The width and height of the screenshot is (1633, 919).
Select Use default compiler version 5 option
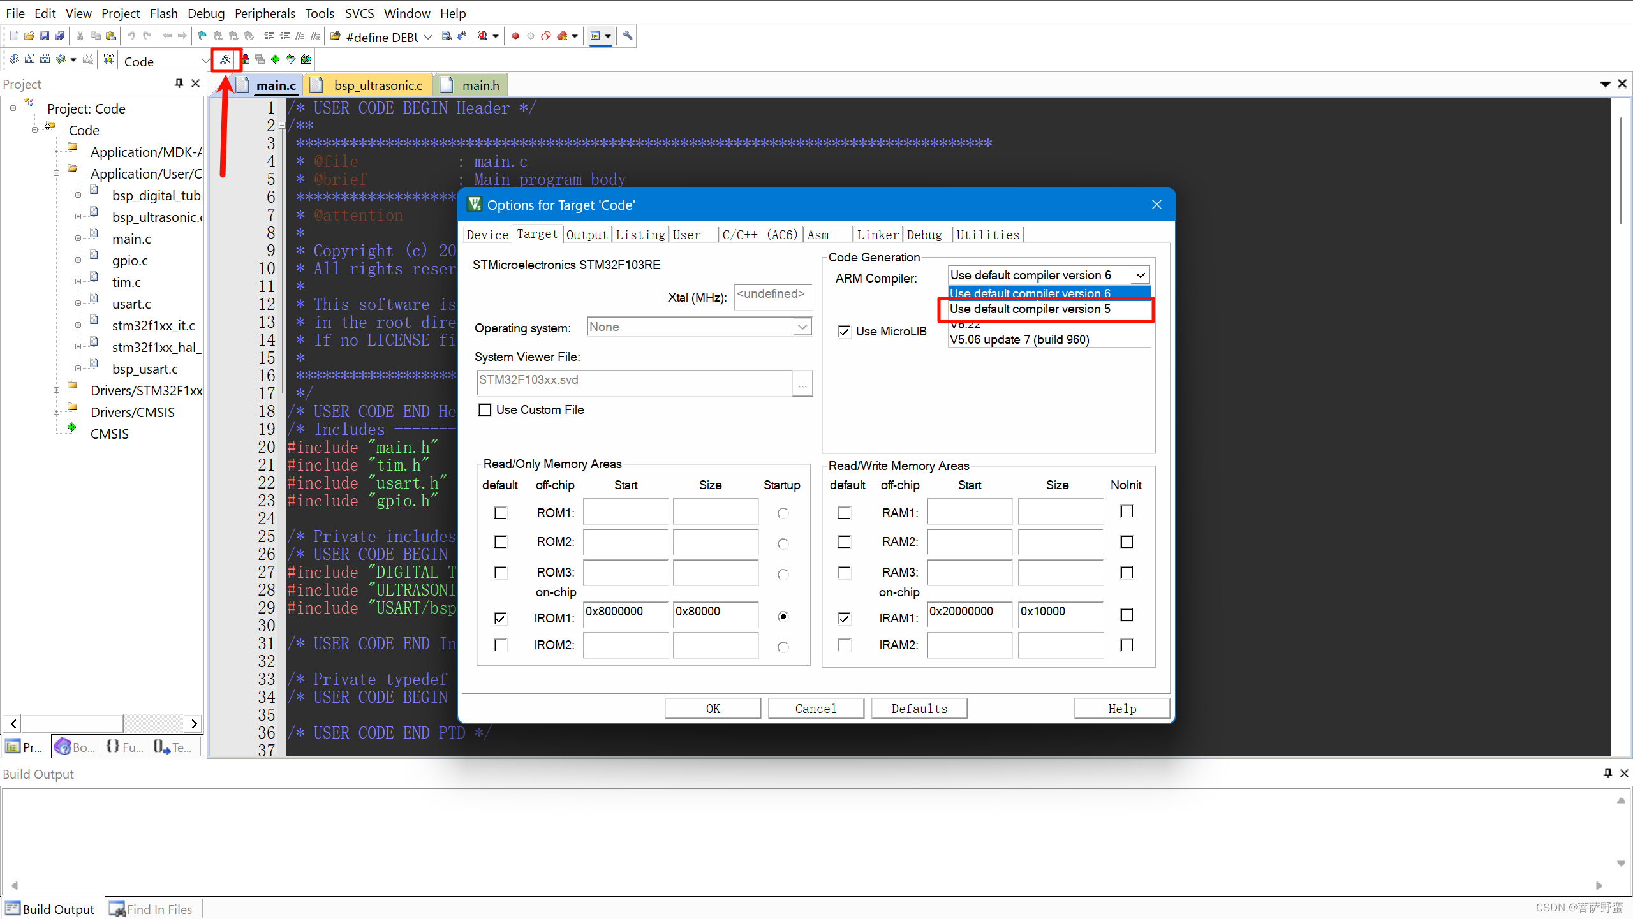pyautogui.click(x=1030, y=309)
